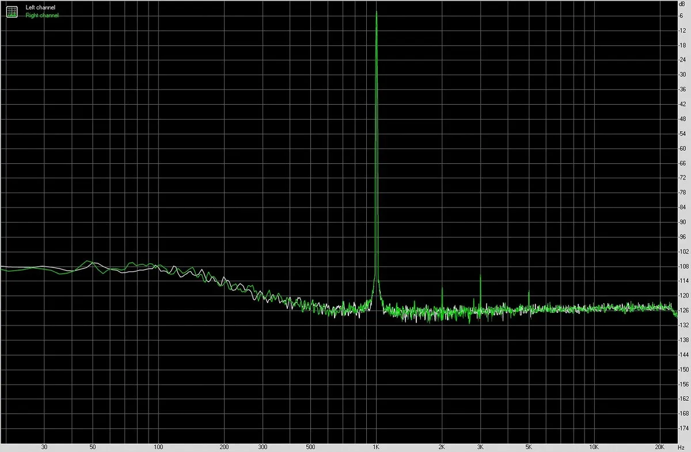Image resolution: width=691 pixels, height=452 pixels.
Task: Click the -150 dB scale value
Action: pos(683,369)
